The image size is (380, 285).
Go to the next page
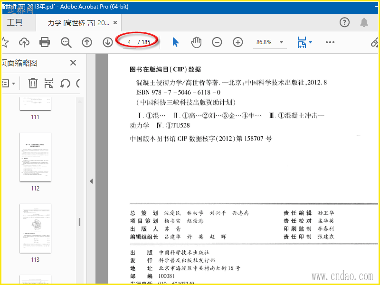point(108,42)
